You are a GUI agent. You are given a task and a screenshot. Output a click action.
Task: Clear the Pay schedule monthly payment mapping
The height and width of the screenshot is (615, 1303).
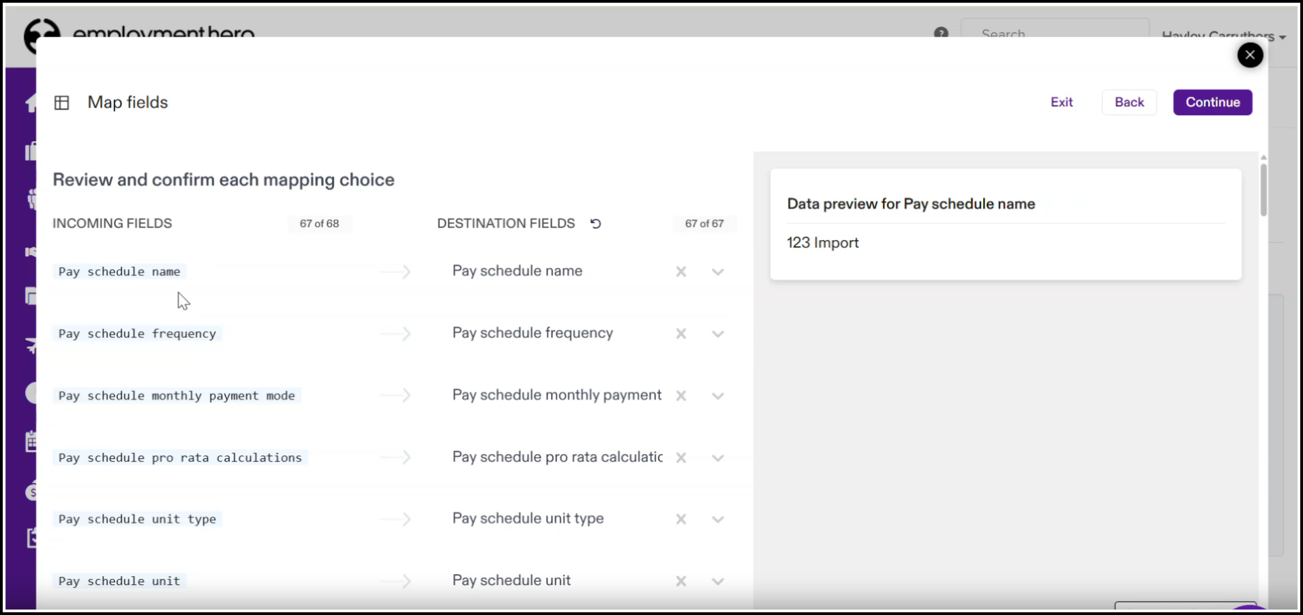(680, 396)
